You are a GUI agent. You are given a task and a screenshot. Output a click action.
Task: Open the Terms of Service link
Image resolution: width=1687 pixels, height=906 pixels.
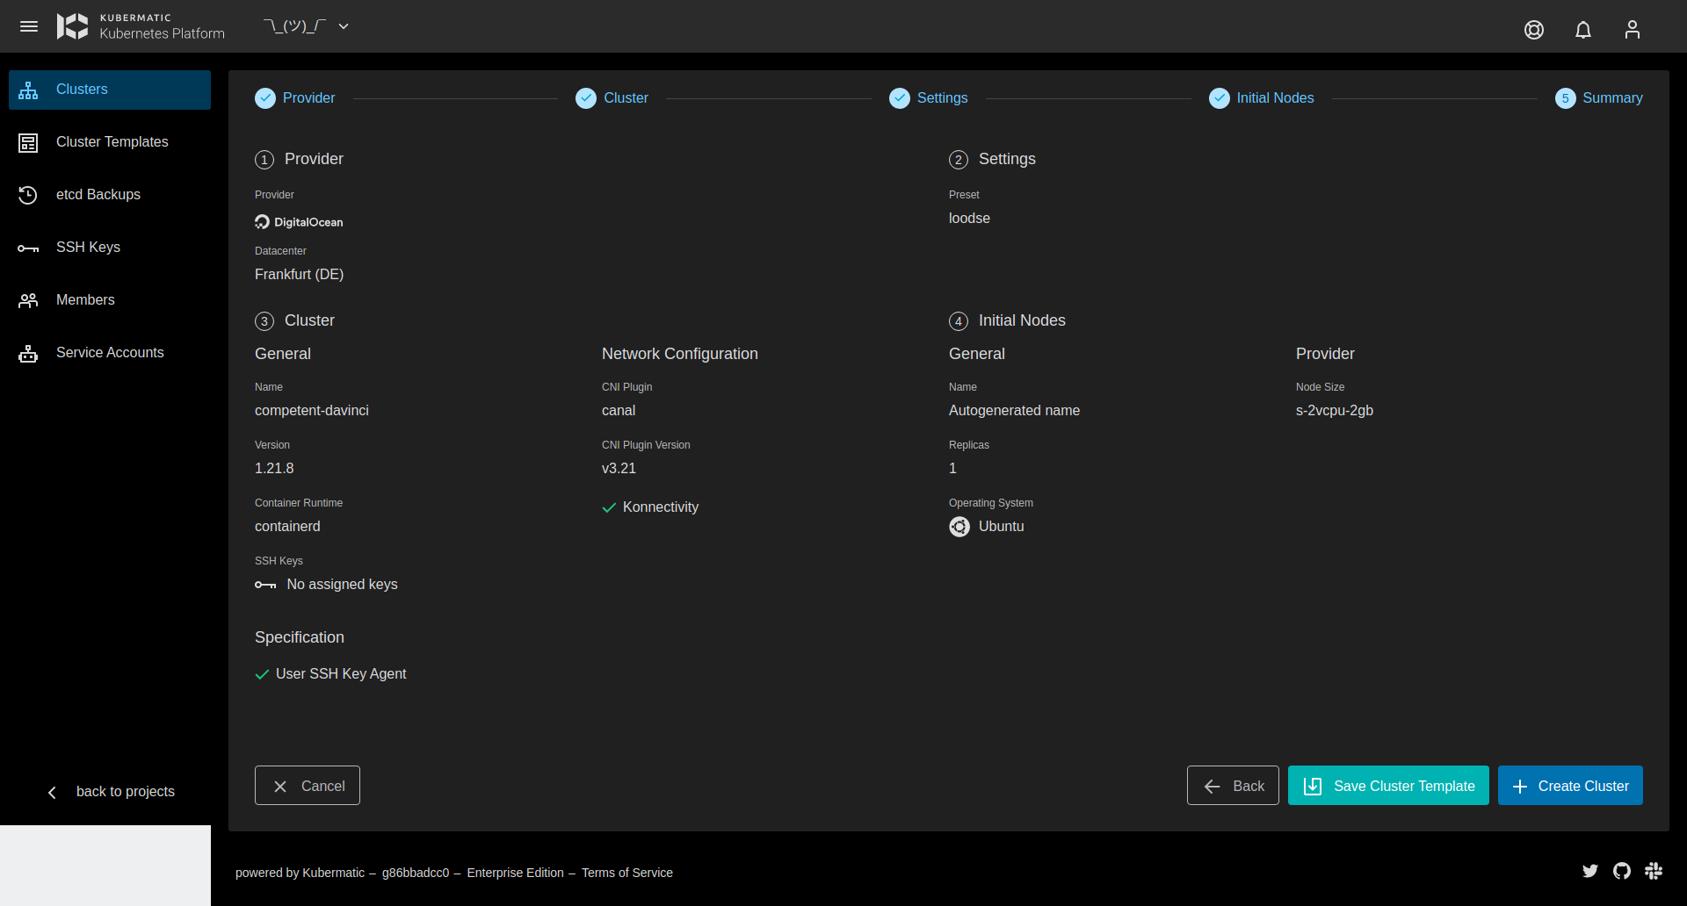[626, 873]
